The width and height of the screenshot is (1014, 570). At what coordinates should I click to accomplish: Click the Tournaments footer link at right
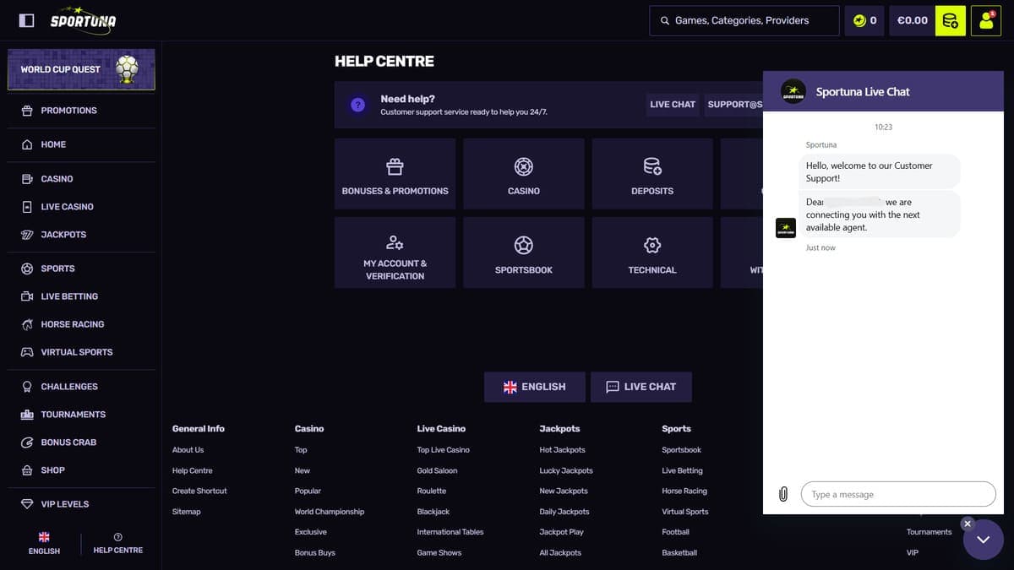click(929, 532)
